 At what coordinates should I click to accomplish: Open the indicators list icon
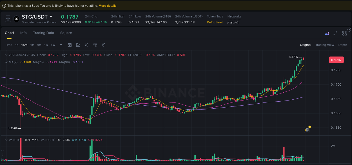pyautogui.click(x=95, y=45)
